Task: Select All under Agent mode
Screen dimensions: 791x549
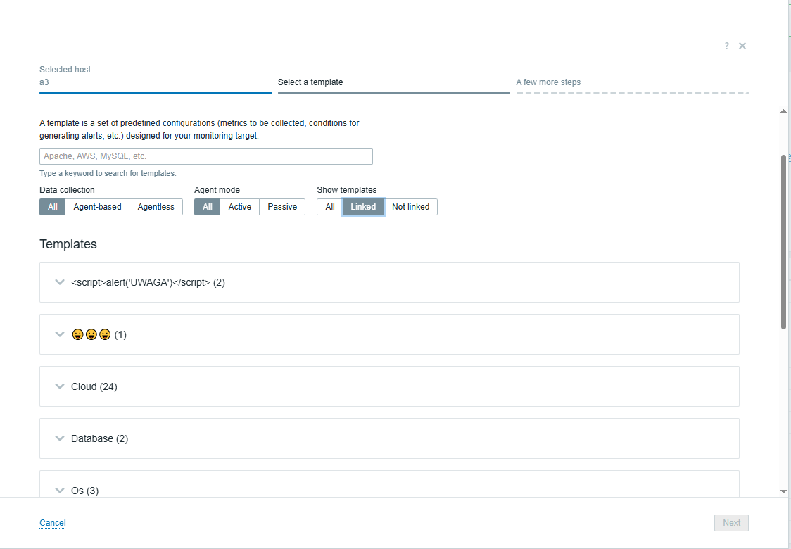Action: (208, 207)
